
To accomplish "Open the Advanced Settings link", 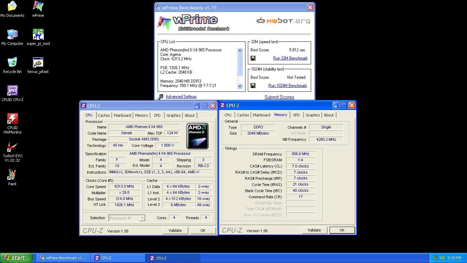I will pyautogui.click(x=181, y=97).
